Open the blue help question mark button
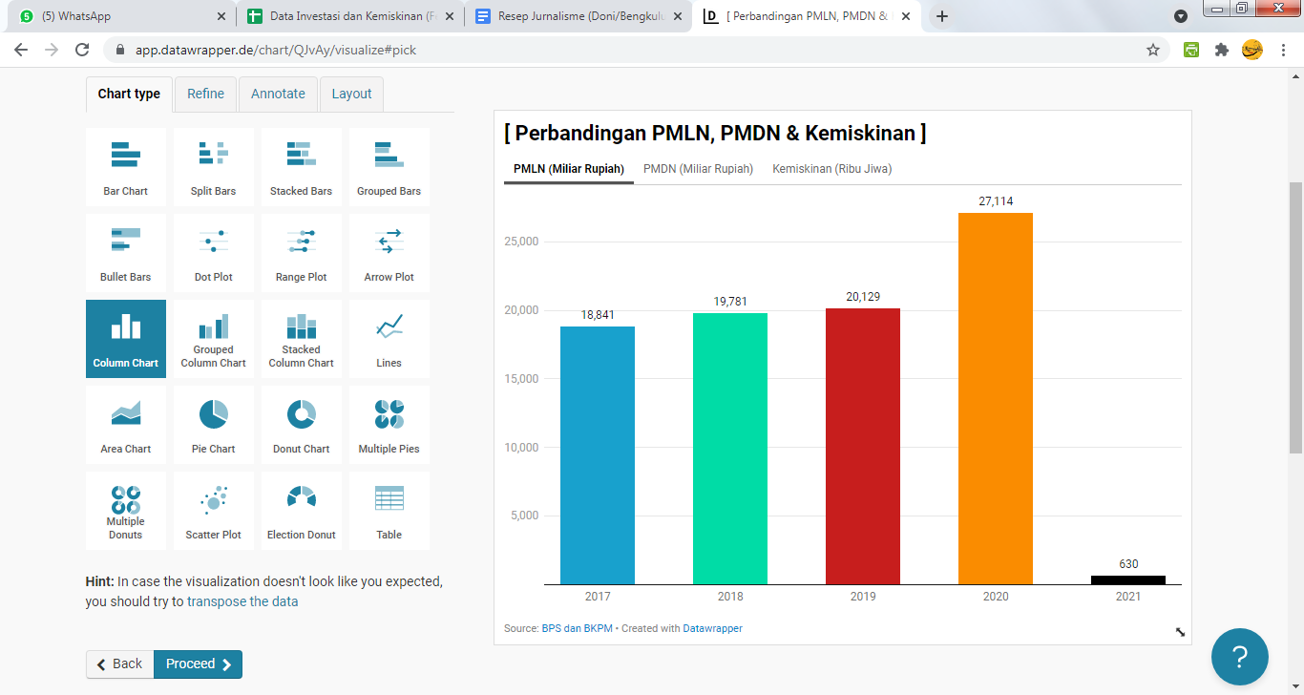The image size is (1304, 695). click(x=1239, y=657)
